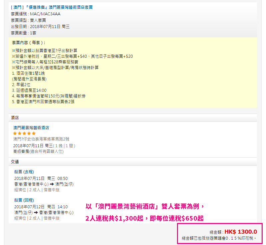Click the 房間提升至海景房 line
The height and width of the screenshot is (245, 266).
pos(29,79)
